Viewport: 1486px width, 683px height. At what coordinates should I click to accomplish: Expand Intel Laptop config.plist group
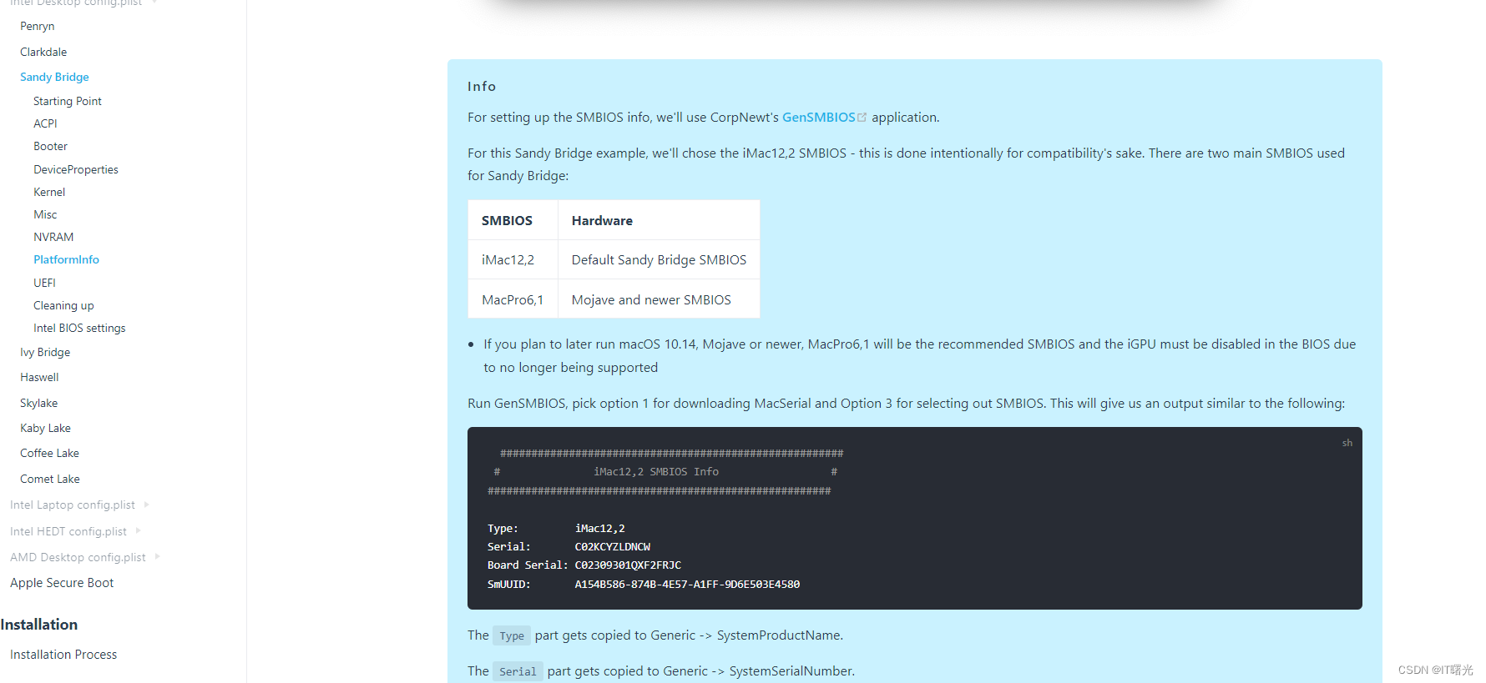[x=73, y=505]
